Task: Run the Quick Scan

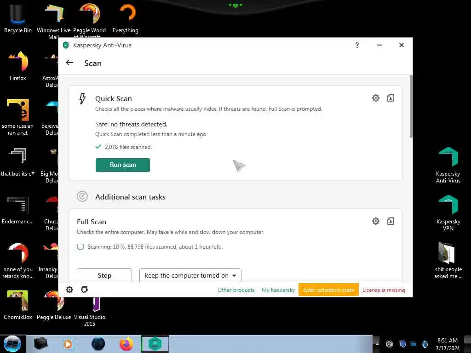Action: click(x=122, y=165)
